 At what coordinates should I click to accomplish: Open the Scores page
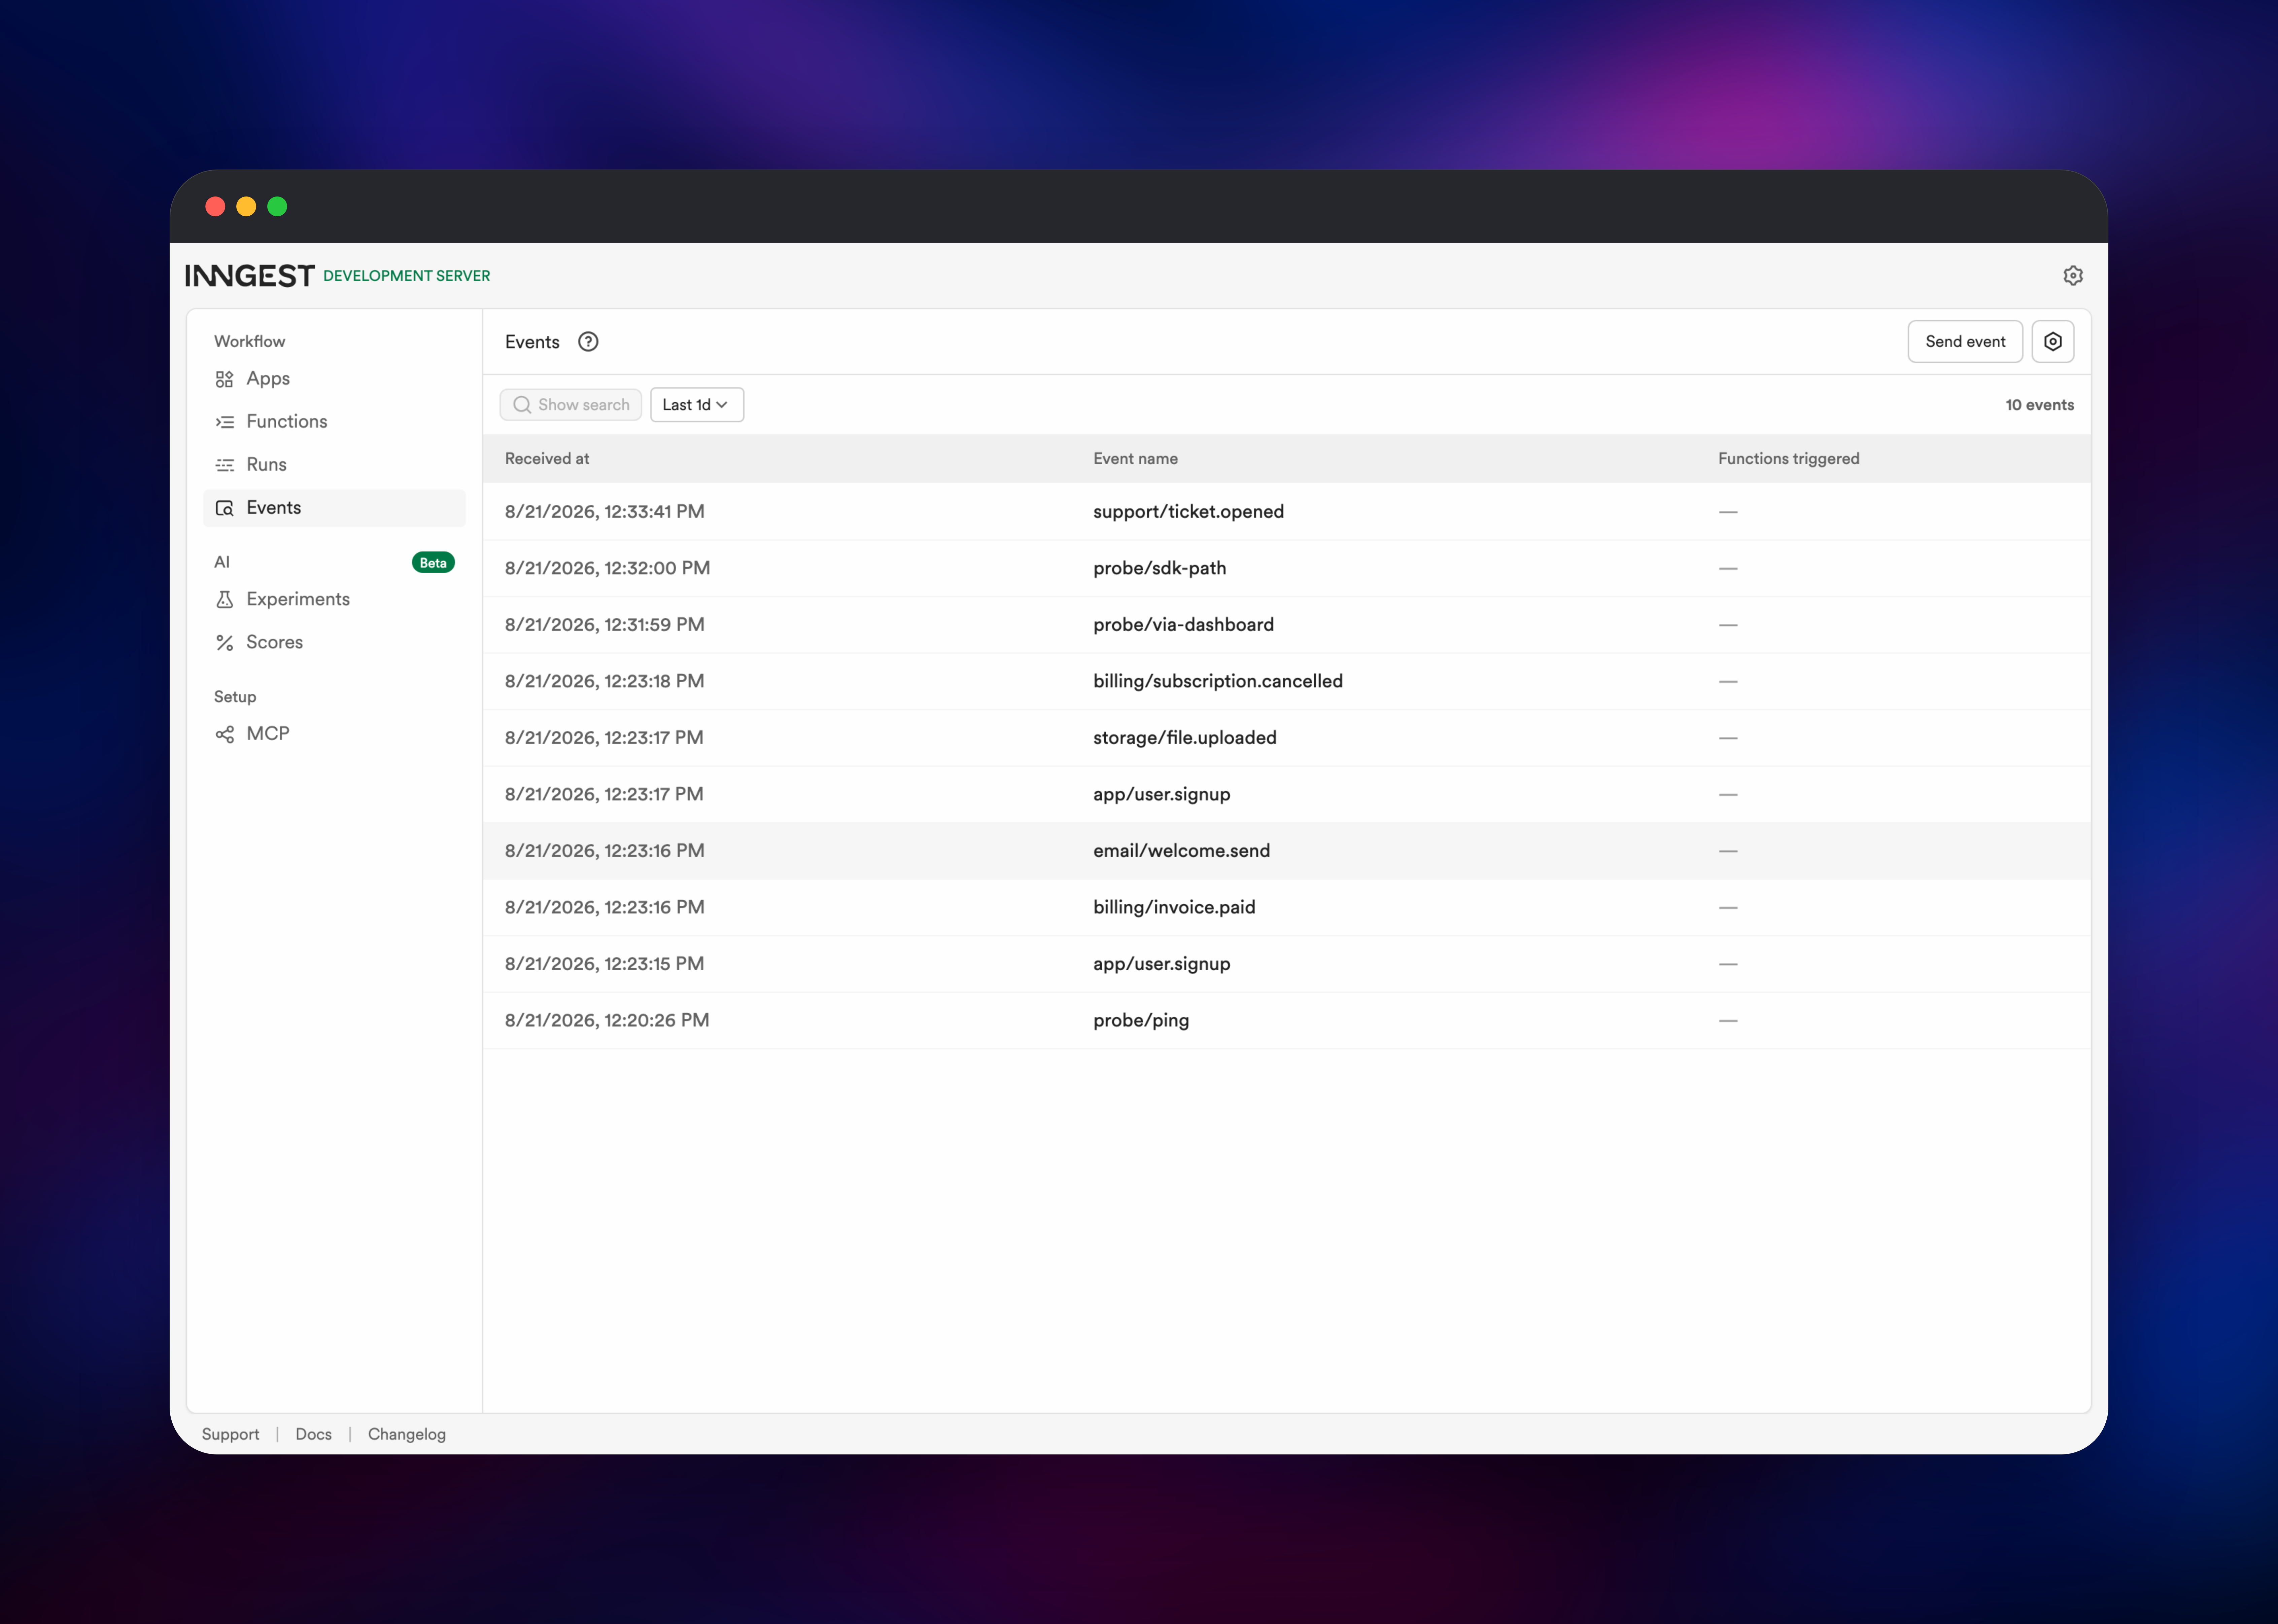coord(334,642)
